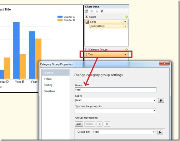
Task: Open the Variables page
Action: 50,91
